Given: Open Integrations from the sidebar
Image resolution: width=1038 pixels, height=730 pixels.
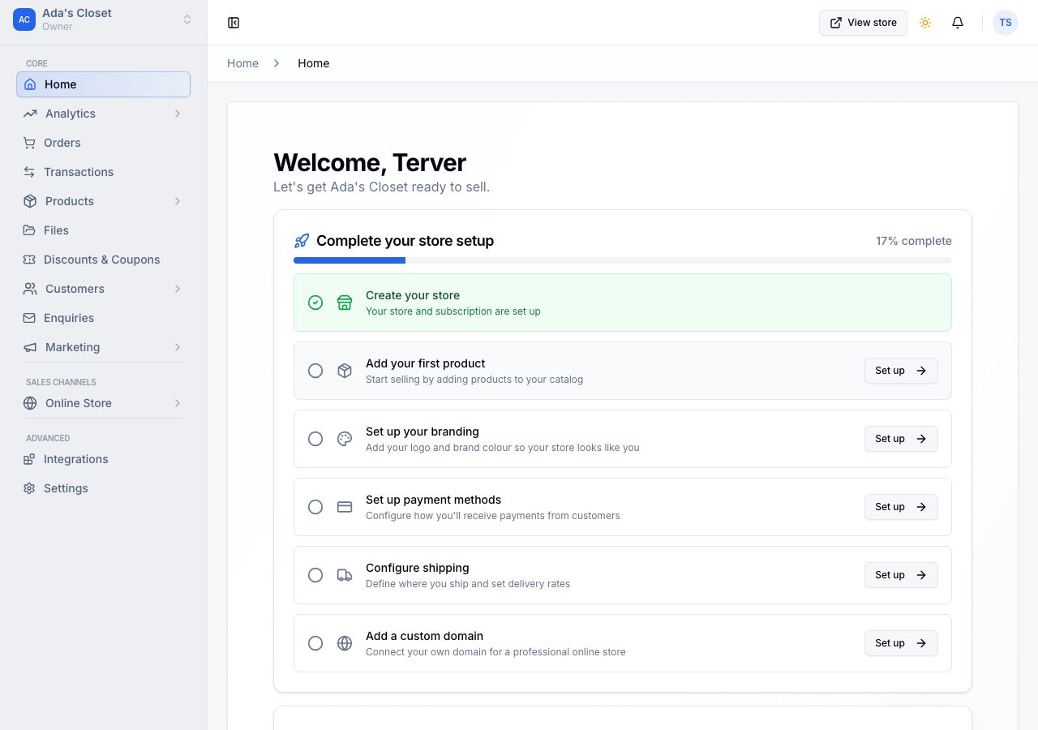Looking at the screenshot, I should coord(103,459).
